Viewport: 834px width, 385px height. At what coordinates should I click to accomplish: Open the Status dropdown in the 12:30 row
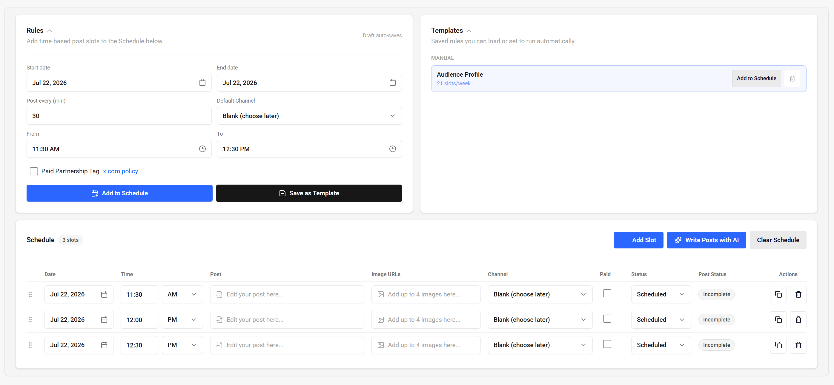661,345
